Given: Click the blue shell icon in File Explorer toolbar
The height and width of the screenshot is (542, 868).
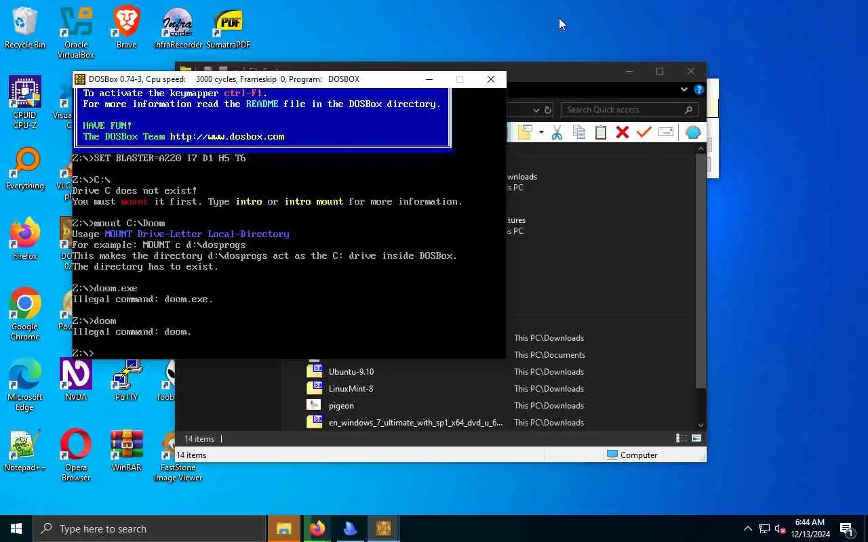Looking at the screenshot, I should (692, 133).
